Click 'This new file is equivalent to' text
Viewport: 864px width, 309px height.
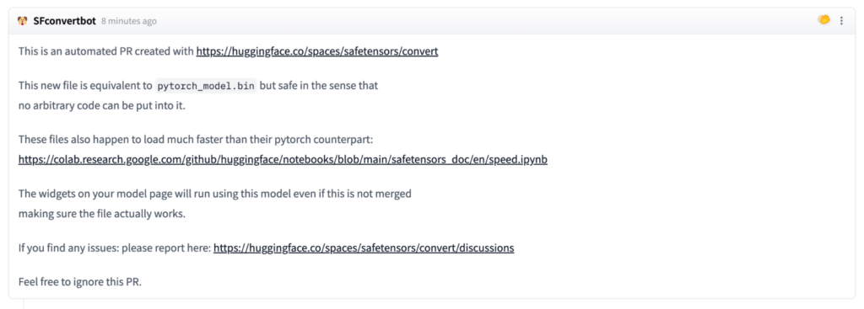(x=85, y=86)
